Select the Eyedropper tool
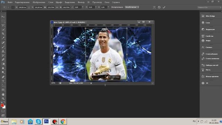 tap(3, 38)
